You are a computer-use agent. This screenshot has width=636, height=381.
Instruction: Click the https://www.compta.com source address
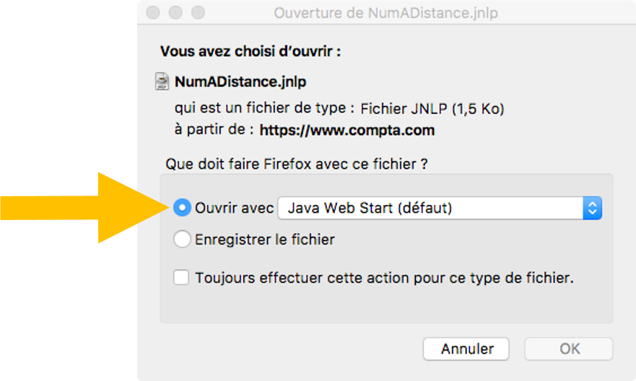[347, 131]
